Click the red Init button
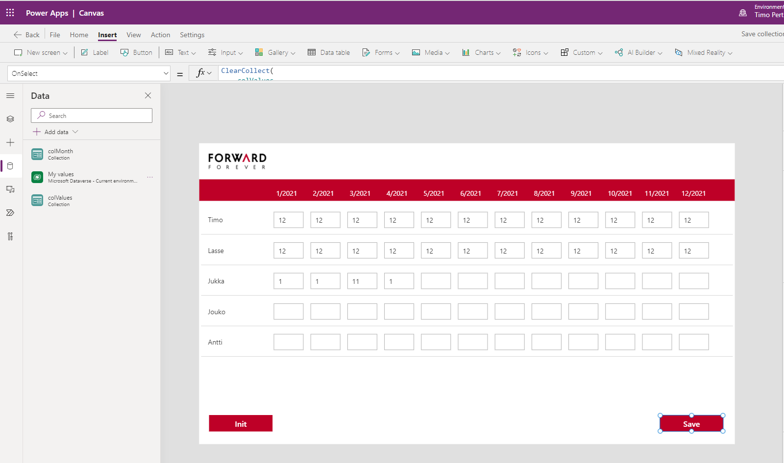Image resolution: width=784 pixels, height=463 pixels. [x=241, y=423]
